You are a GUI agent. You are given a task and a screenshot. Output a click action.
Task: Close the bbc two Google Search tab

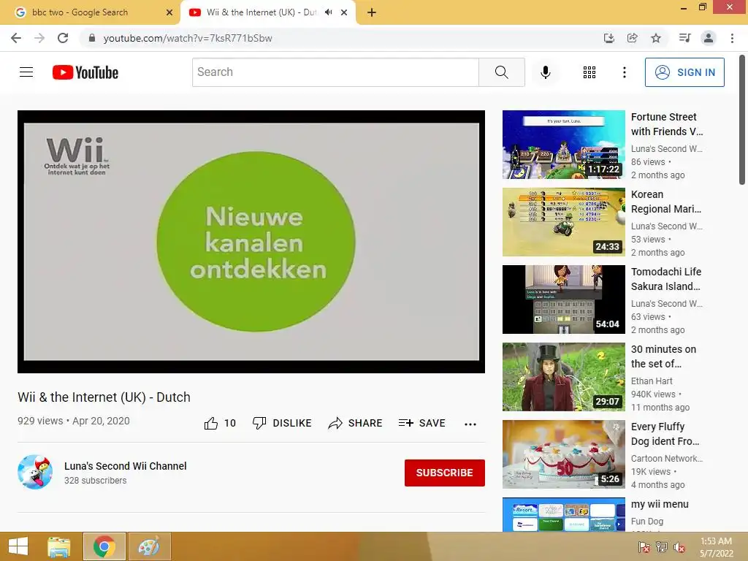169,12
